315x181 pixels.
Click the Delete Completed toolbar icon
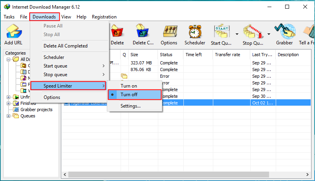point(142,31)
